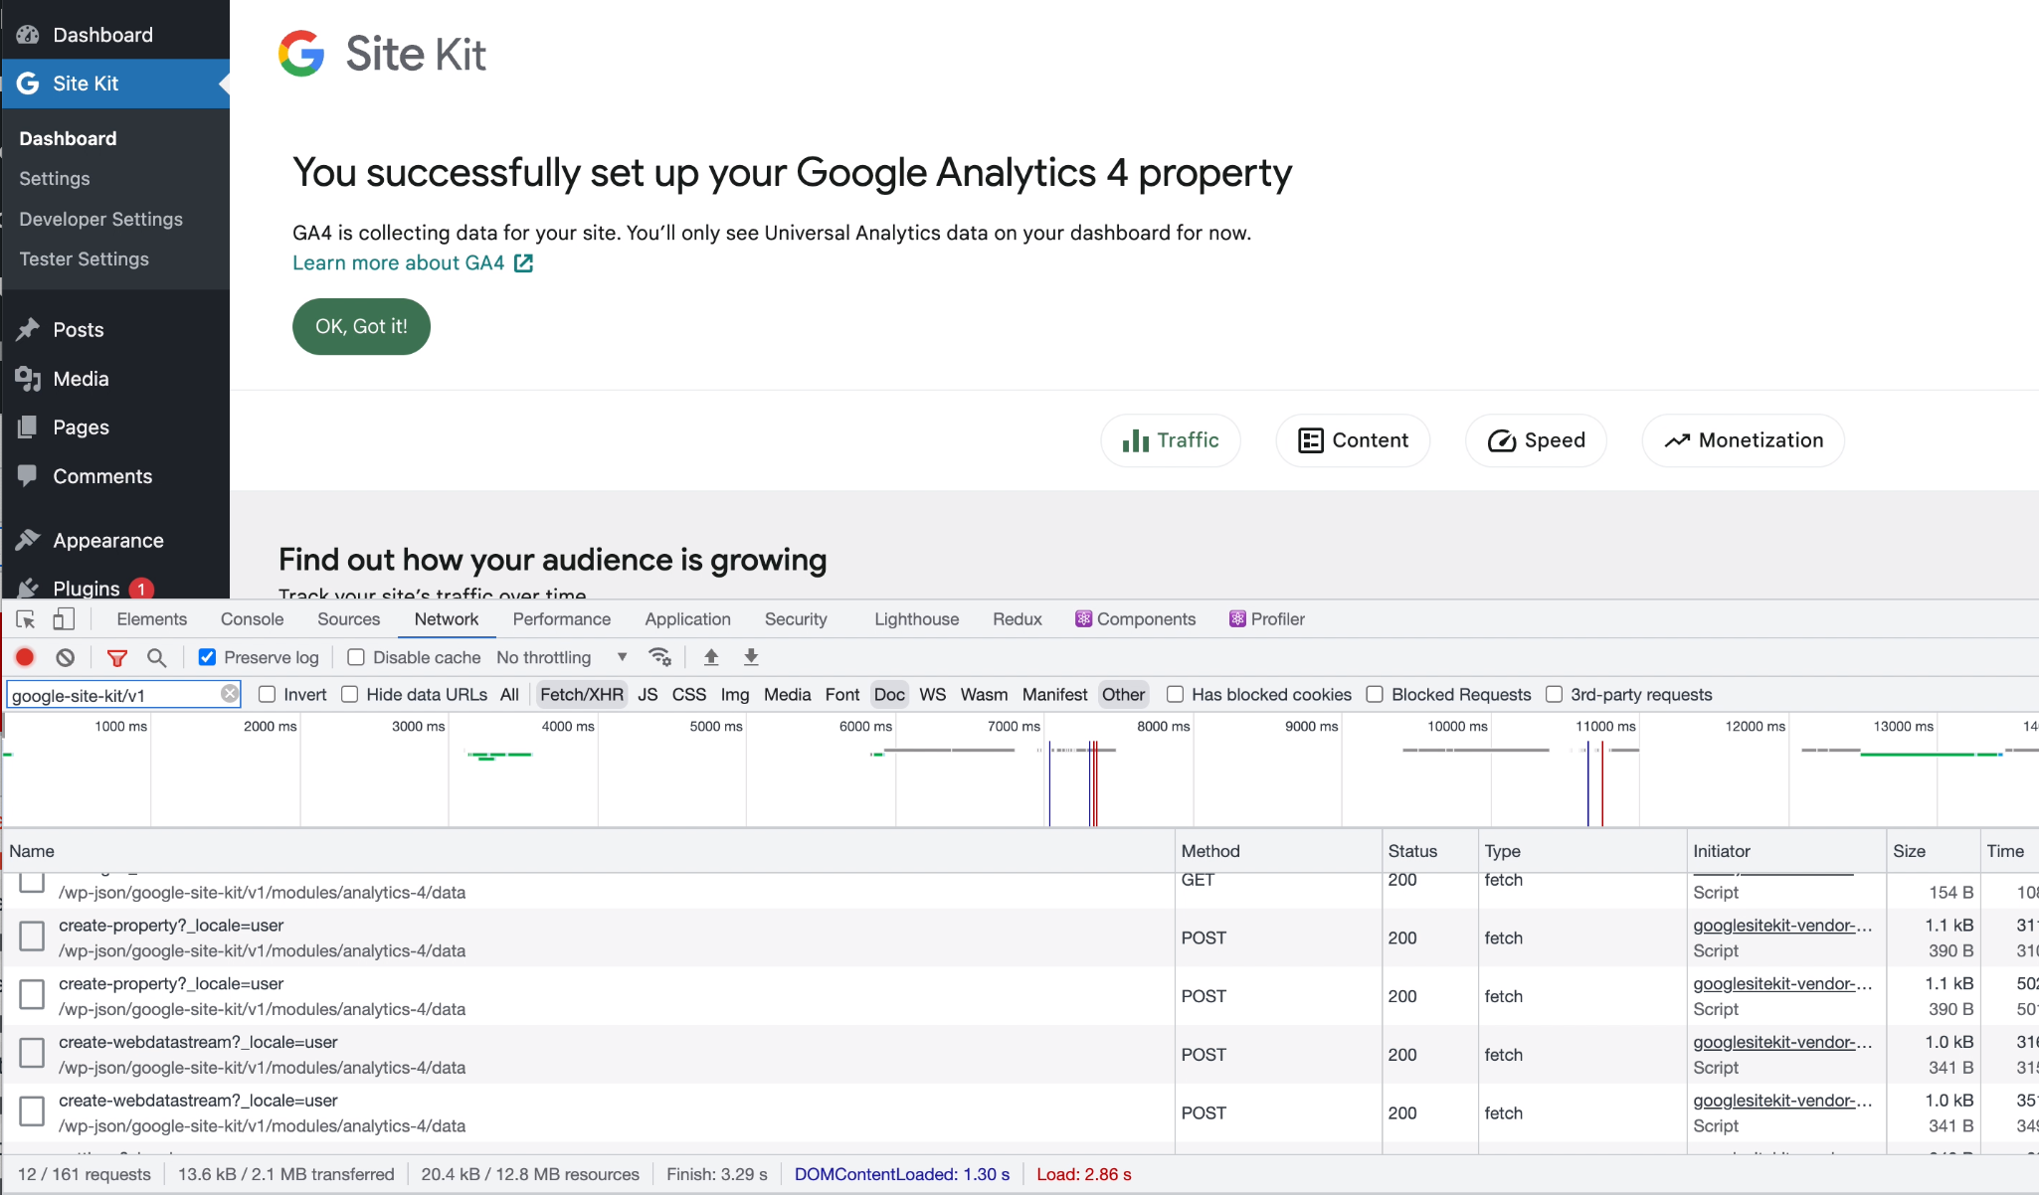Open the network request search
Image resolution: width=2039 pixels, height=1195 pixels.
(156, 657)
